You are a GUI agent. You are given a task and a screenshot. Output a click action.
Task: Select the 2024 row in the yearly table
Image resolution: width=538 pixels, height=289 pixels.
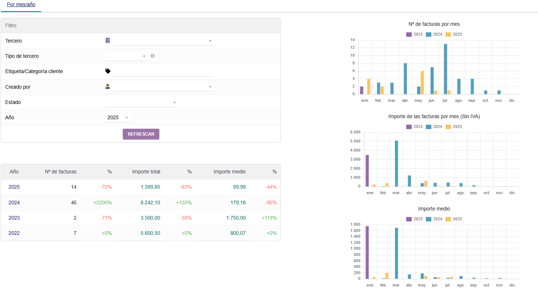coord(140,202)
